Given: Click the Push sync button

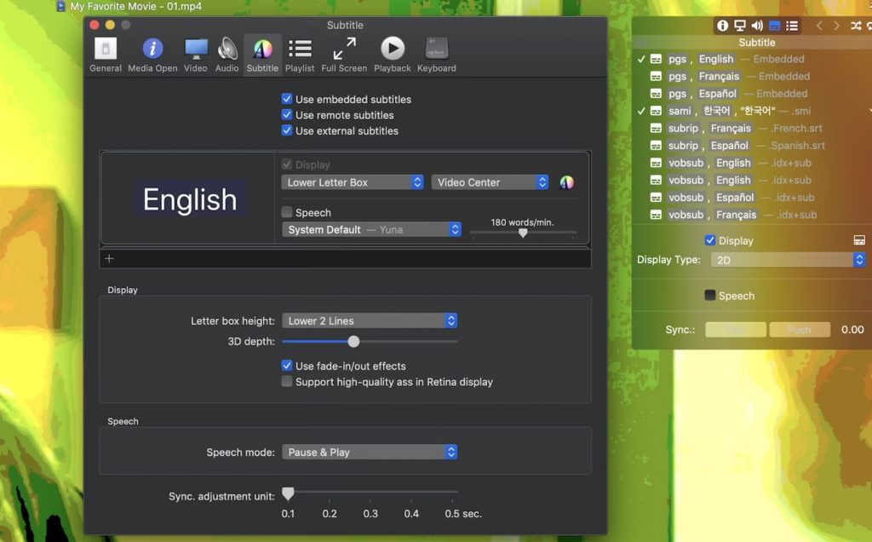Looking at the screenshot, I should point(799,330).
